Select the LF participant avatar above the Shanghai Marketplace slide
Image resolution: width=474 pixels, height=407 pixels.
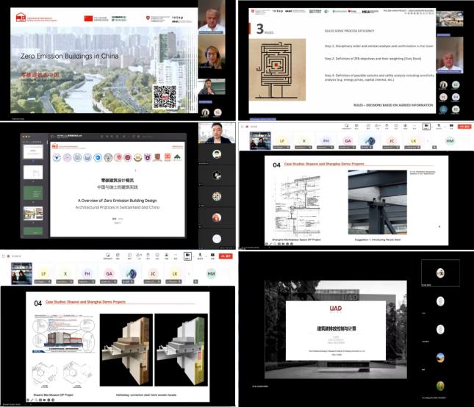[x=283, y=140]
